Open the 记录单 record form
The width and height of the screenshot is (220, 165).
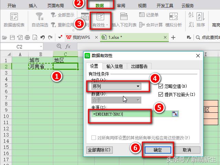(x=149, y=15)
